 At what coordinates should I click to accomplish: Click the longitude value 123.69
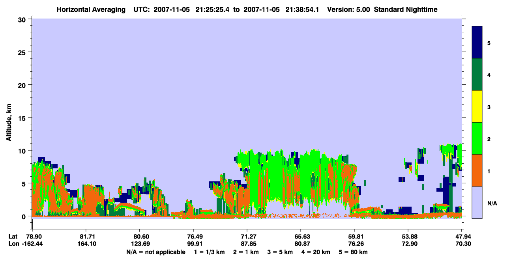140,244
